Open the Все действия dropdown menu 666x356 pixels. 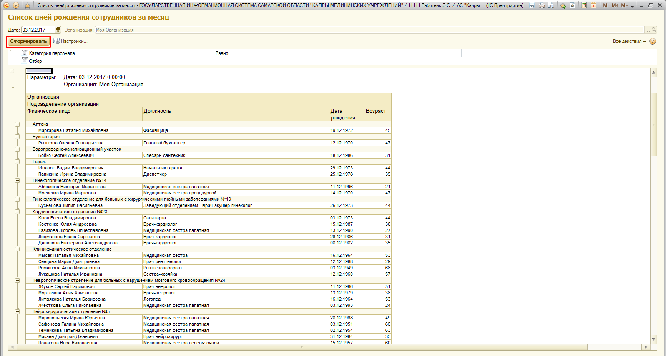[629, 41]
